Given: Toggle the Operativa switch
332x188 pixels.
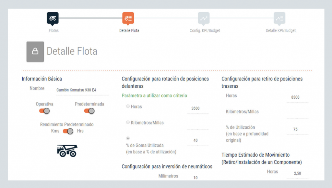Looking at the screenshot, I should pyautogui.click(x=44, y=111).
